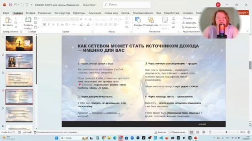Screen dimensions: 252x141
Task: Open the slide Section dropdown
Action: [37, 27]
